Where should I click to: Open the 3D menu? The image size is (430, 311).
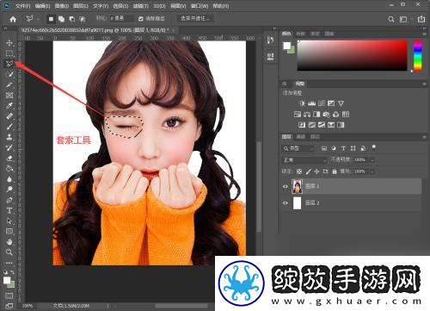(x=159, y=6)
